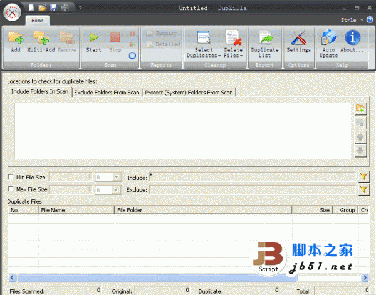
Task: Select the Include Folders In Scan tab
Action: [40, 92]
